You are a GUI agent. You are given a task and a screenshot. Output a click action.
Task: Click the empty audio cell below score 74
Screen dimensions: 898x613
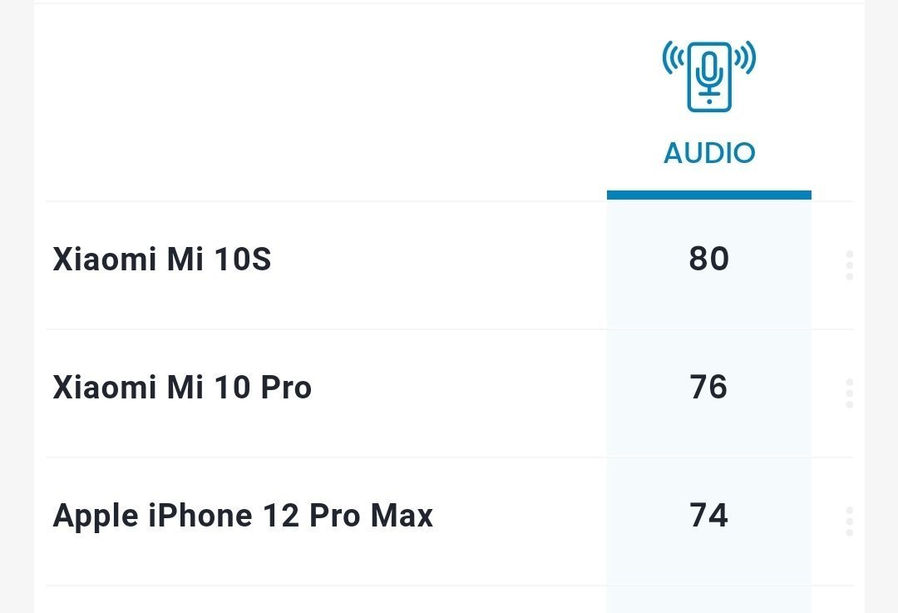point(709,599)
